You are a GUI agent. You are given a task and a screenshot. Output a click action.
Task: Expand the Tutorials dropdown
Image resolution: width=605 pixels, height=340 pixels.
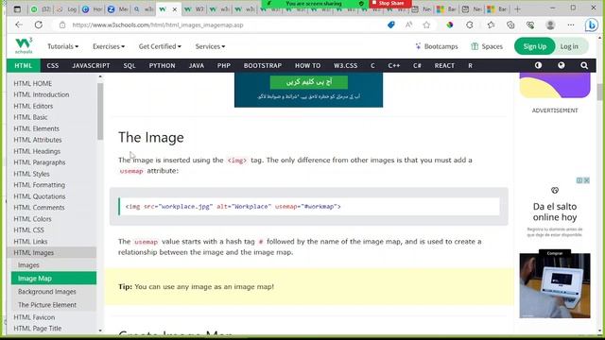[63, 46]
